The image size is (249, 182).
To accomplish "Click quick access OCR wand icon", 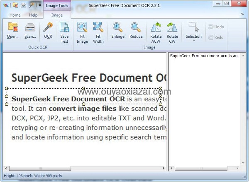I will point(32,5).
